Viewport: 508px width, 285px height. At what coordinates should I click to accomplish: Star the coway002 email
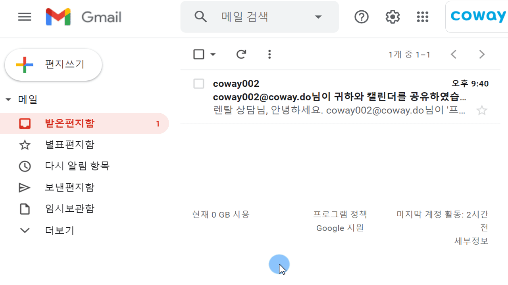coord(482,110)
